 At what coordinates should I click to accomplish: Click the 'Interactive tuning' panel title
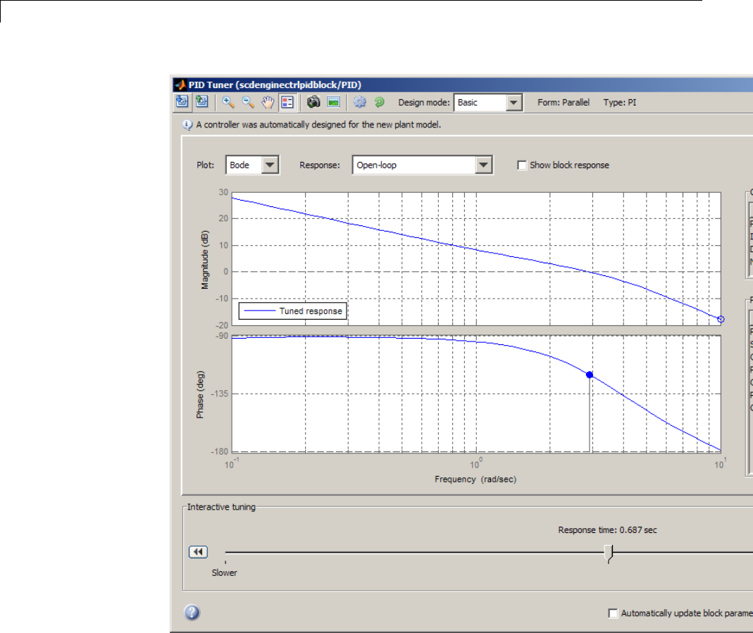pyautogui.click(x=221, y=507)
